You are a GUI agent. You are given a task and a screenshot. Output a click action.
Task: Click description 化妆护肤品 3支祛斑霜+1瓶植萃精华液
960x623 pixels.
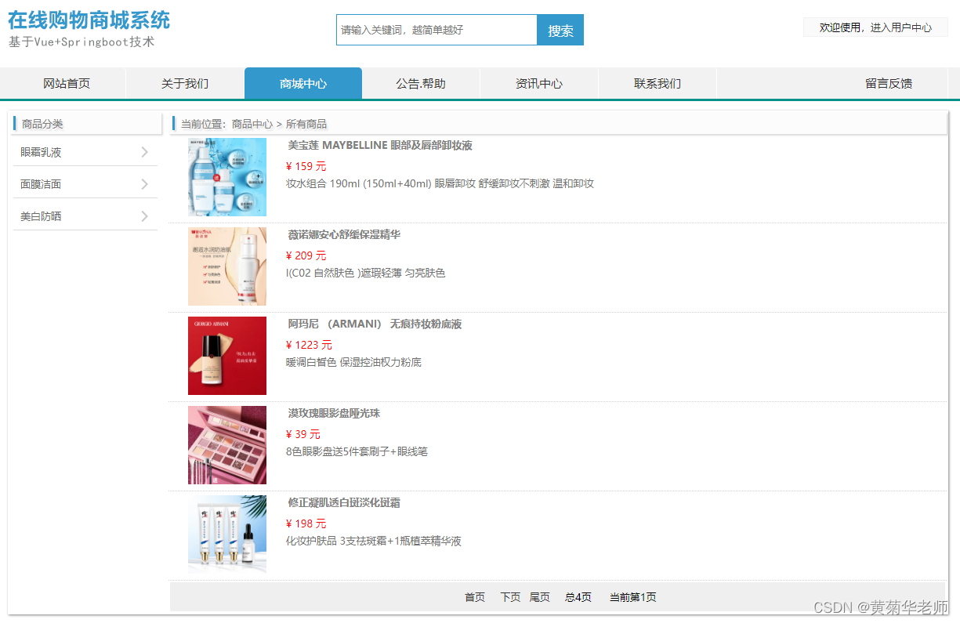tap(374, 541)
